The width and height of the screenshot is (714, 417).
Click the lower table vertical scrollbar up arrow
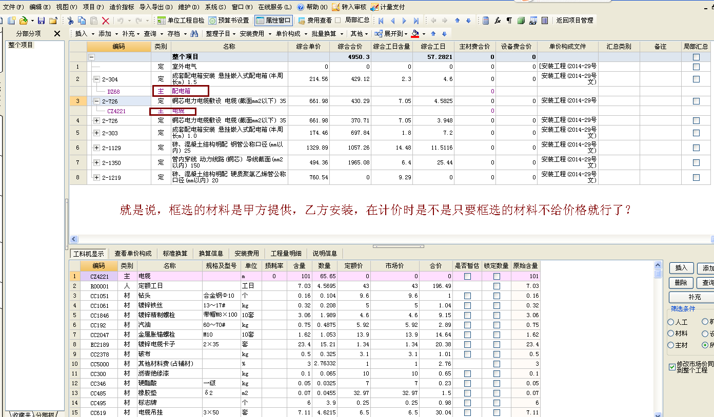coord(659,265)
